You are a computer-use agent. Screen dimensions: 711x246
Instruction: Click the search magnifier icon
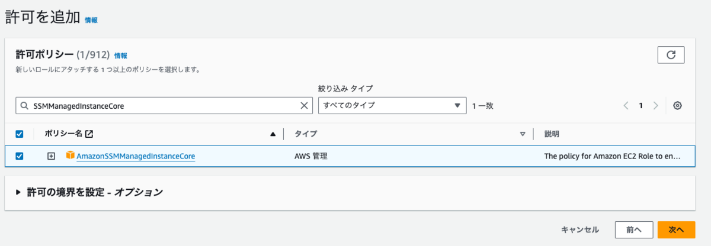pyautogui.click(x=24, y=106)
